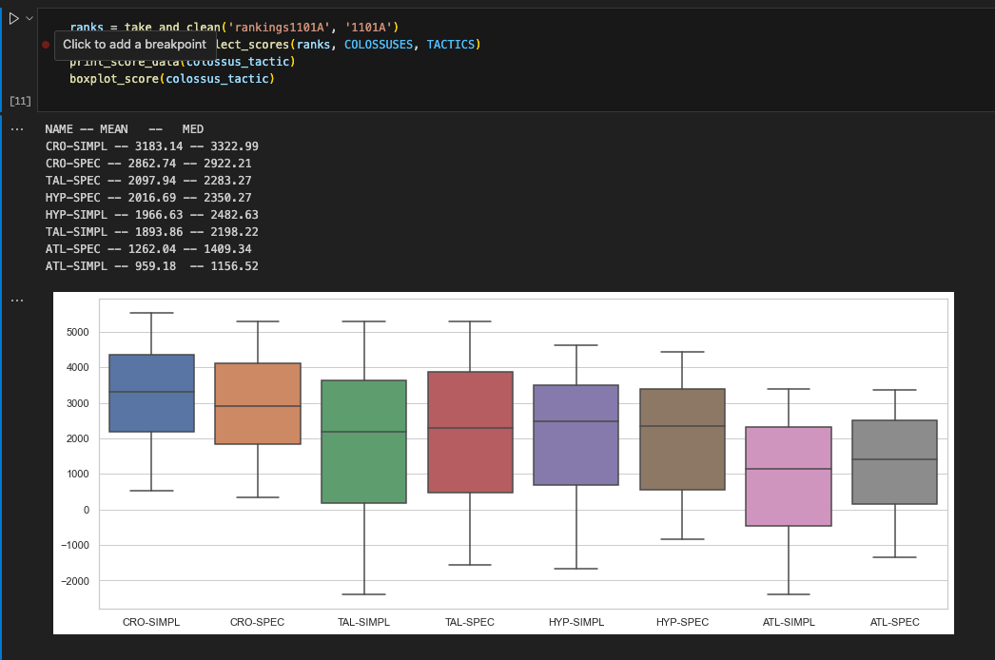Image resolution: width=995 pixels, height=660 pixels.
Task: Click the HYP-SPEC output row with 2016.69
Action: point(148,198)
